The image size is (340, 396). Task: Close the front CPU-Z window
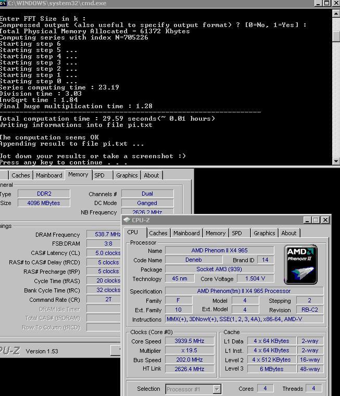point(325,220)
